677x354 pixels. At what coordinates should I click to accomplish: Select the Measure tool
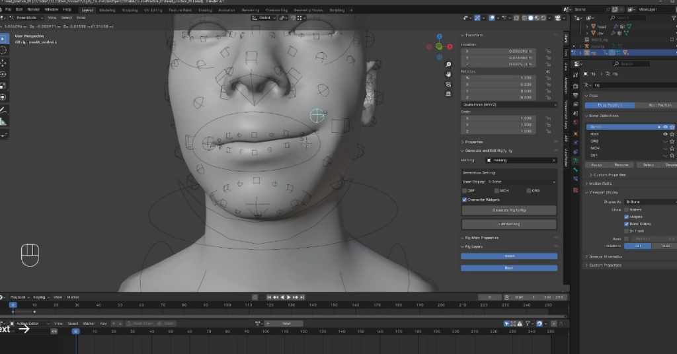3,122
